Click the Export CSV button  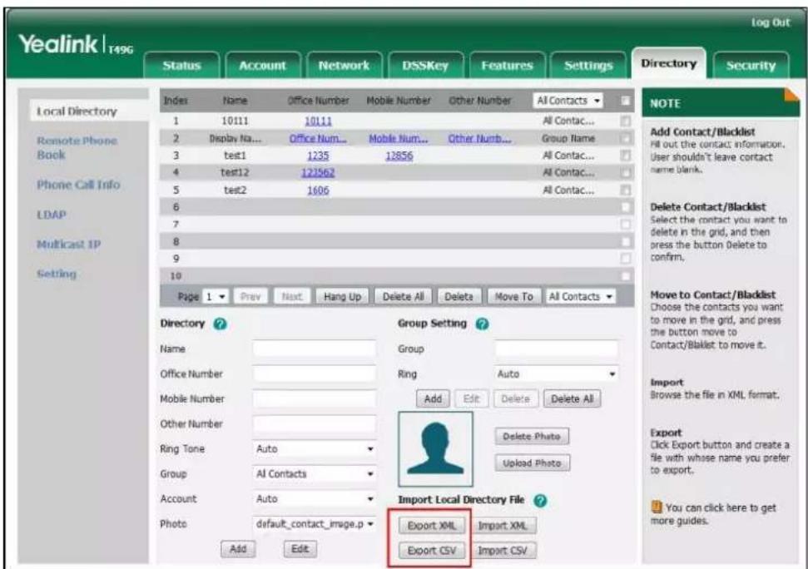pyautogui.click(x=431, y=551)
